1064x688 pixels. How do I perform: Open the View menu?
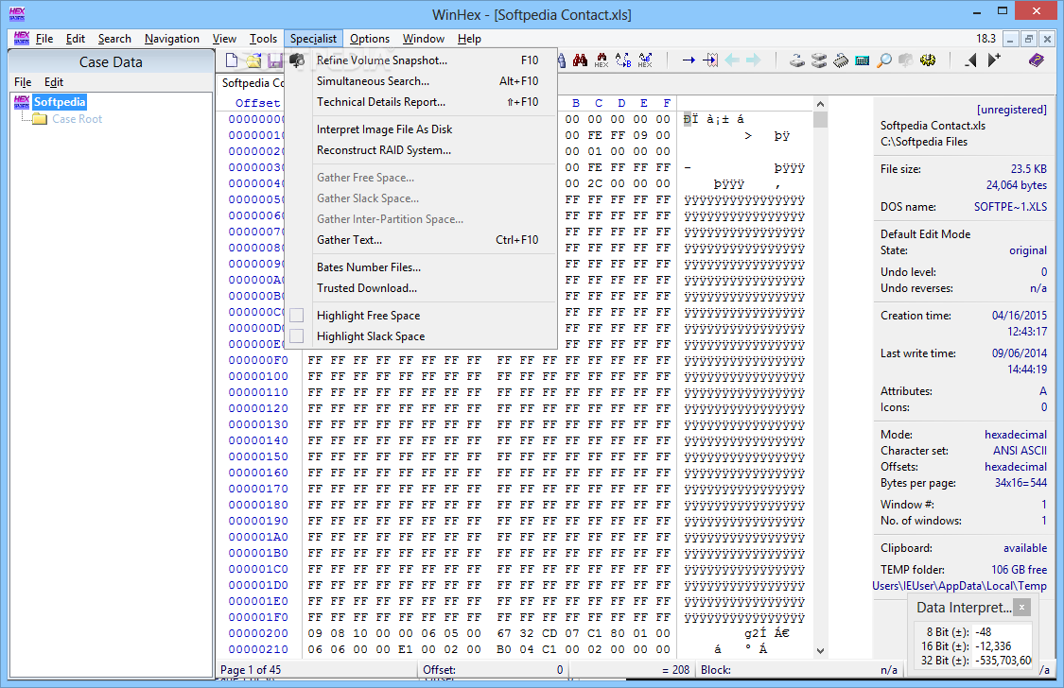224,39
